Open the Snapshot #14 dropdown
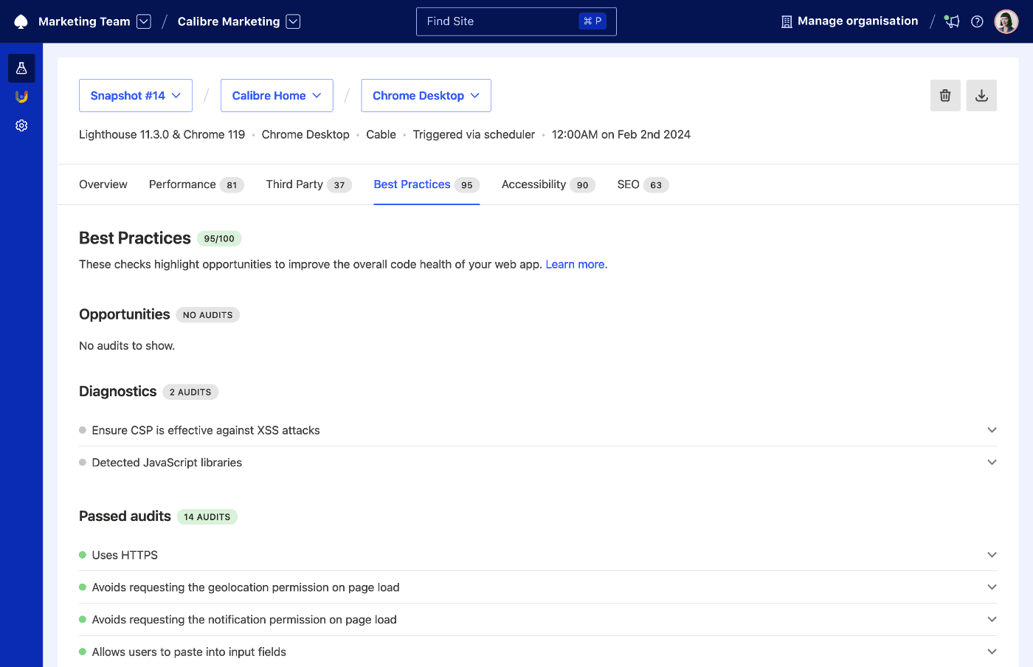 [135, 95]
